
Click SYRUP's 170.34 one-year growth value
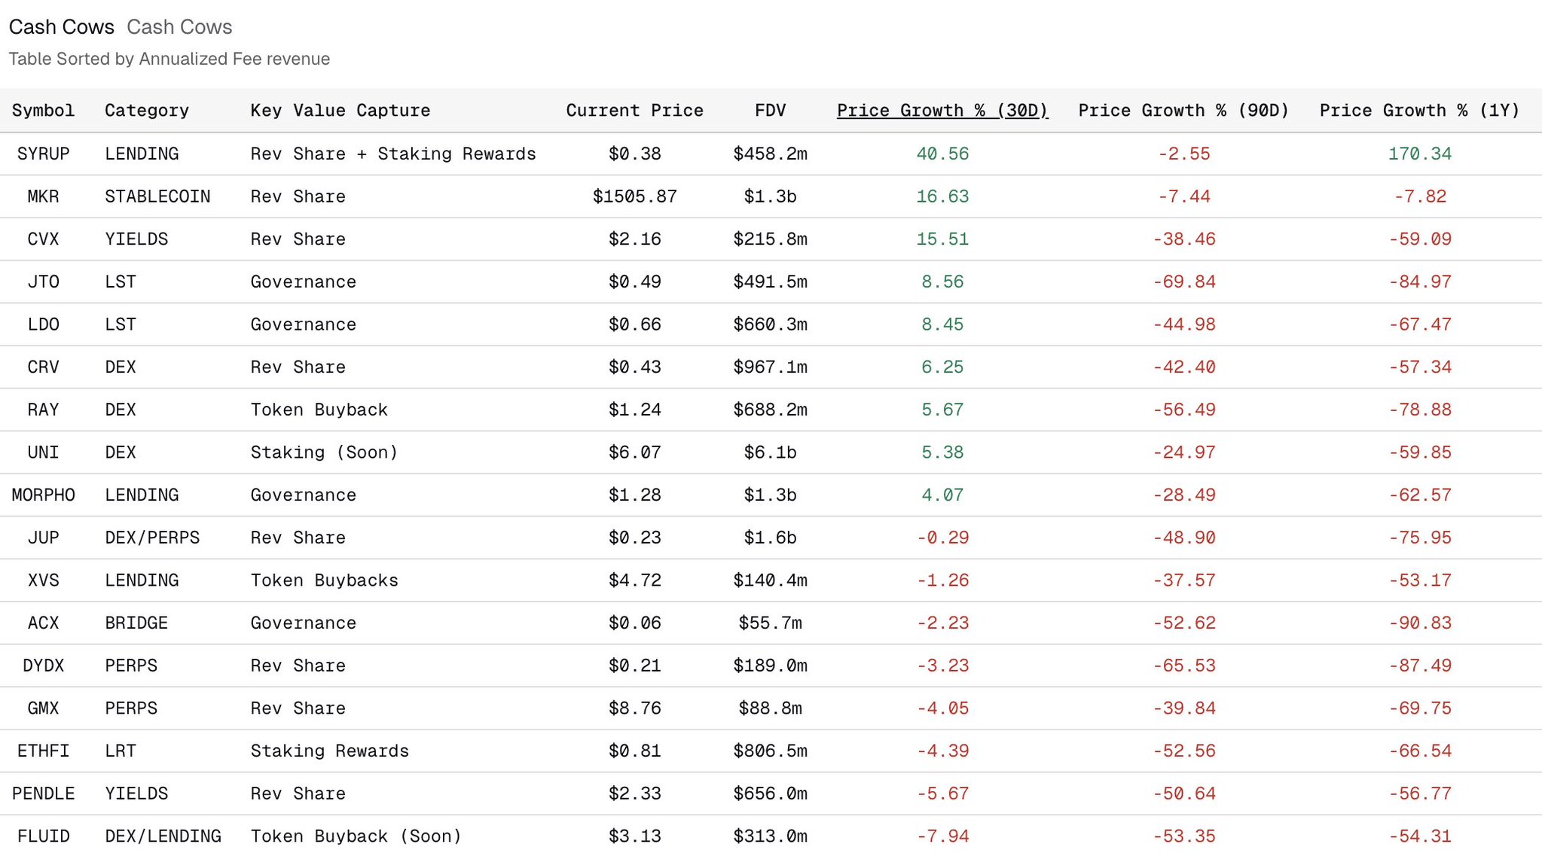coord(1419,154)
